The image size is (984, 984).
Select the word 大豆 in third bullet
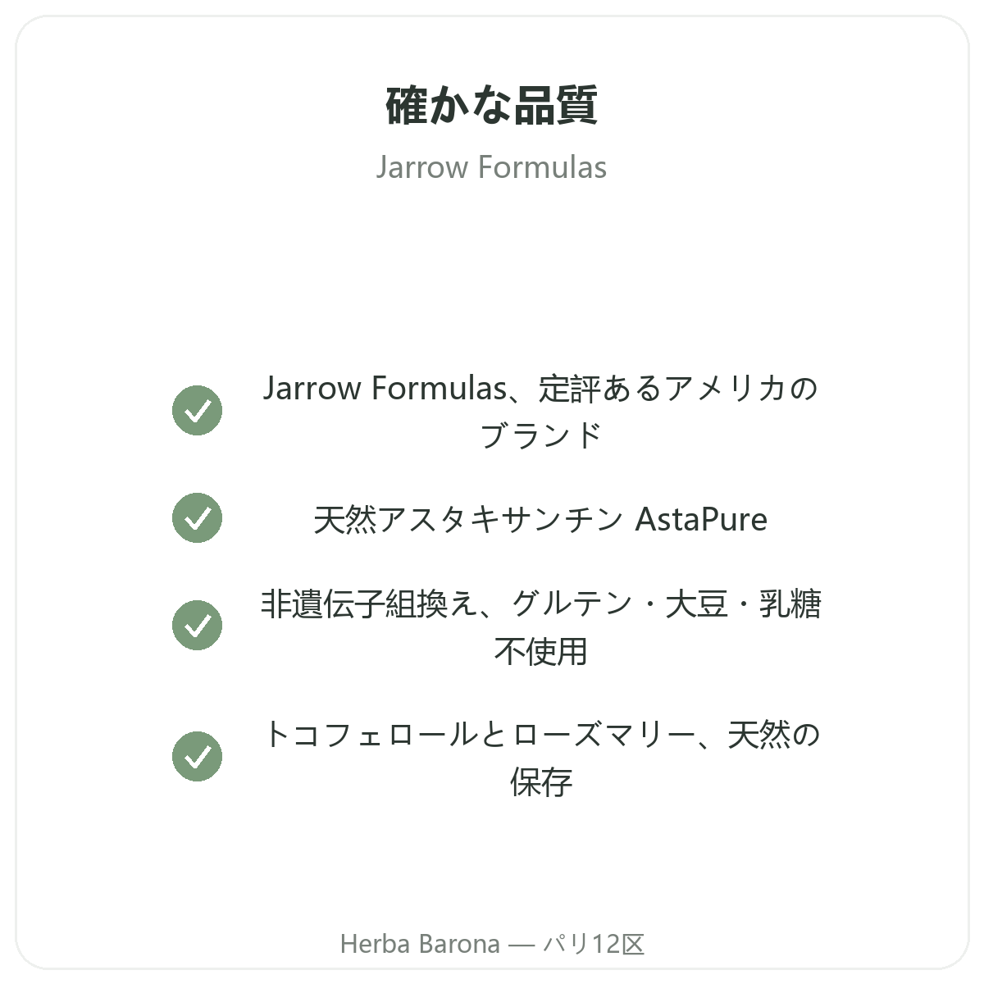pos(696,604)
